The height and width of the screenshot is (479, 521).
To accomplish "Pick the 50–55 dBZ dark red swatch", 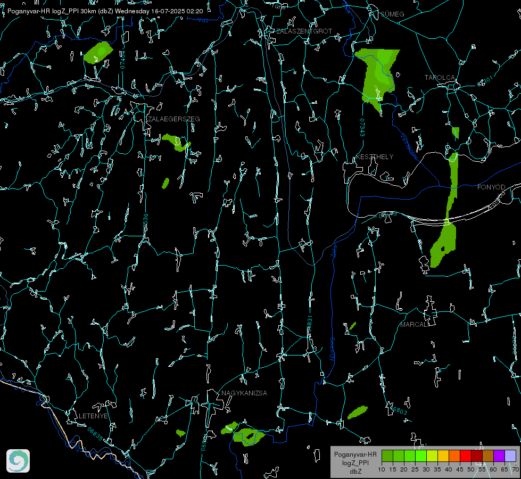I will [477, 456].
